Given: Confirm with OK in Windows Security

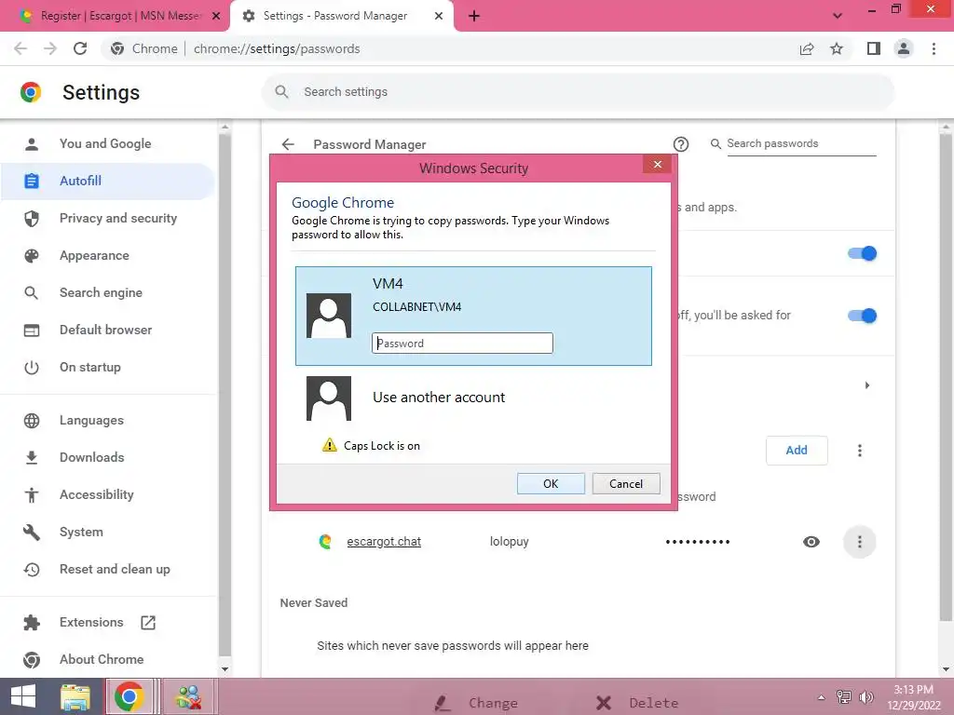Looking at the screenshot, I should pyautogui.click(x=551, y=484).
